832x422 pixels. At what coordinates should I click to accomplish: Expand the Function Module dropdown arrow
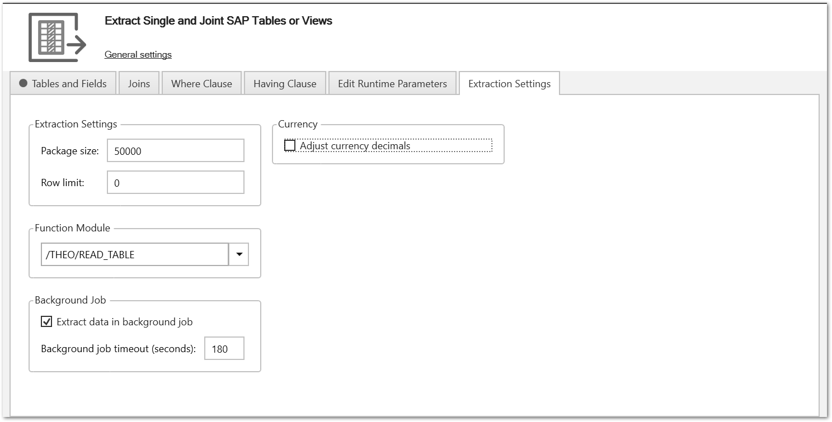(x=239, y=254)
